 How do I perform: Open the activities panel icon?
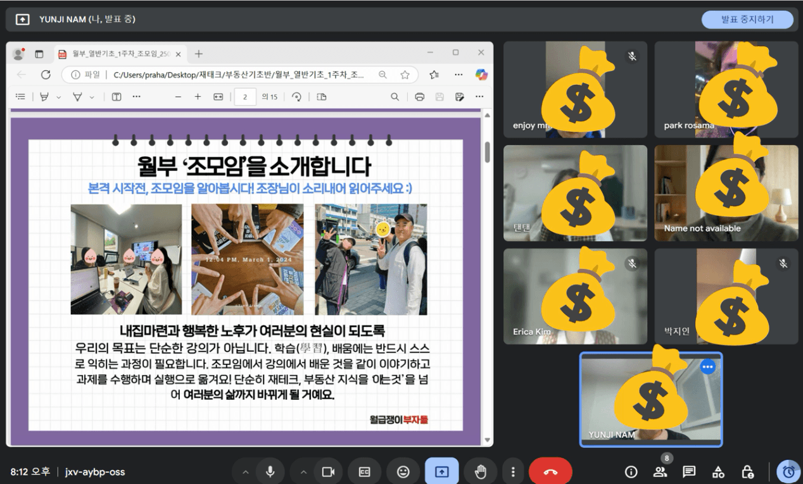[x=718, y=472]
